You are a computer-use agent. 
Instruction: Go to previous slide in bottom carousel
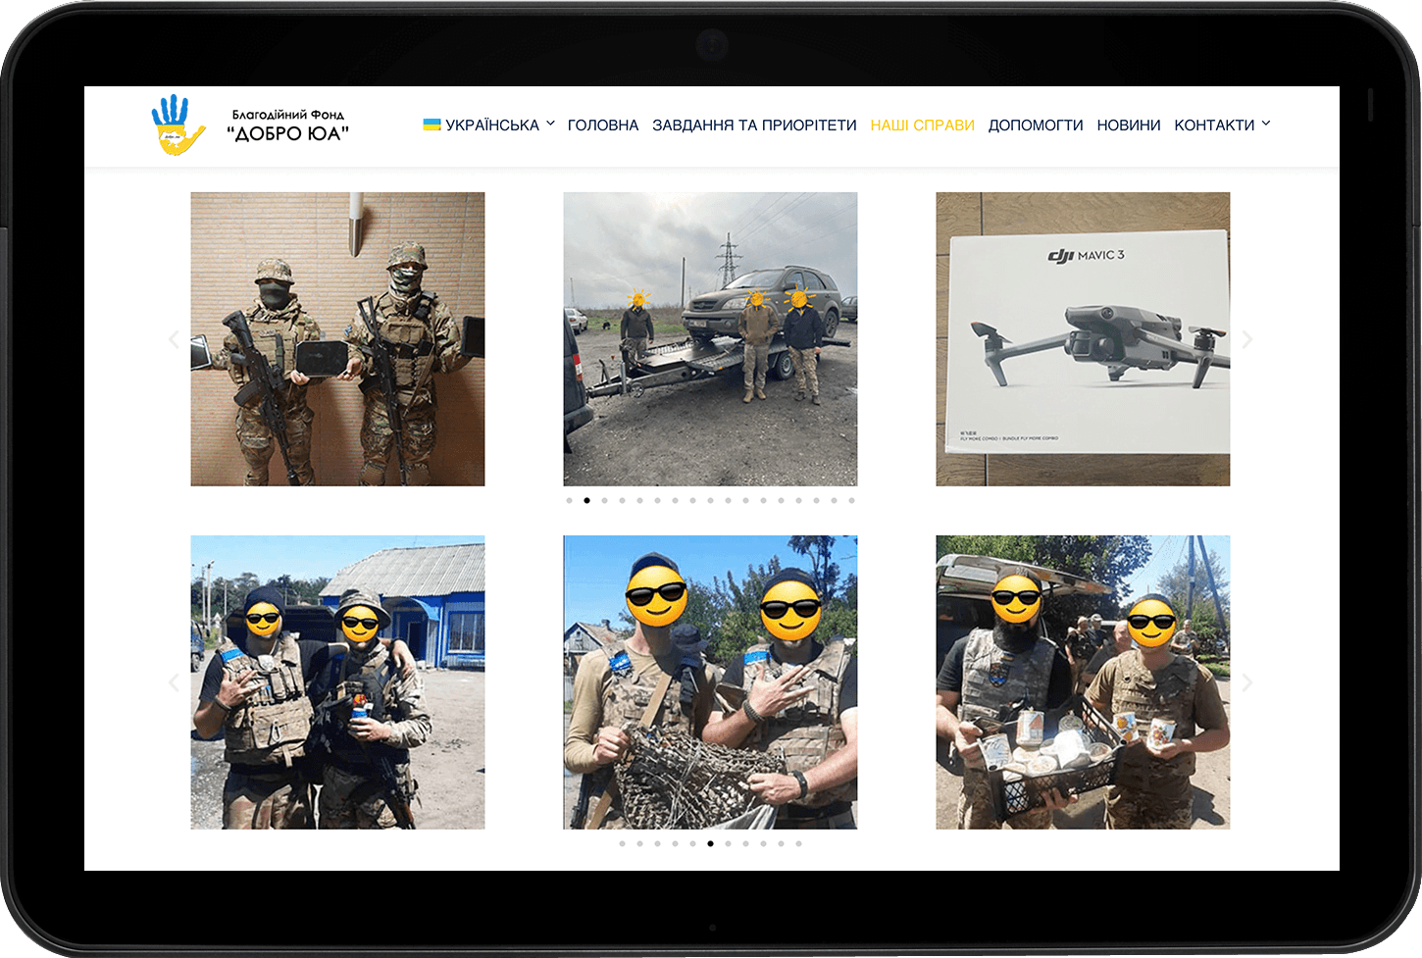coord(174,682)
